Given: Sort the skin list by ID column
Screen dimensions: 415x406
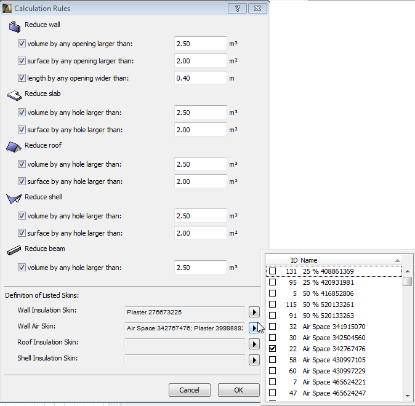Looking at the screenshot, I should pyautogui.click(x=289, y=260).
